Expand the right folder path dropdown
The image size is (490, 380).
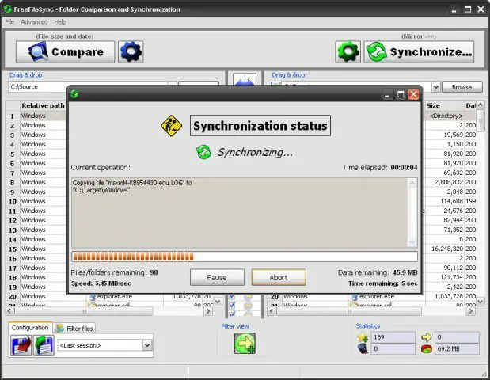436,87
